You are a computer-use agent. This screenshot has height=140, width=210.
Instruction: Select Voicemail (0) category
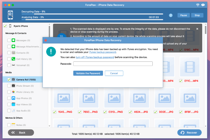22,65
